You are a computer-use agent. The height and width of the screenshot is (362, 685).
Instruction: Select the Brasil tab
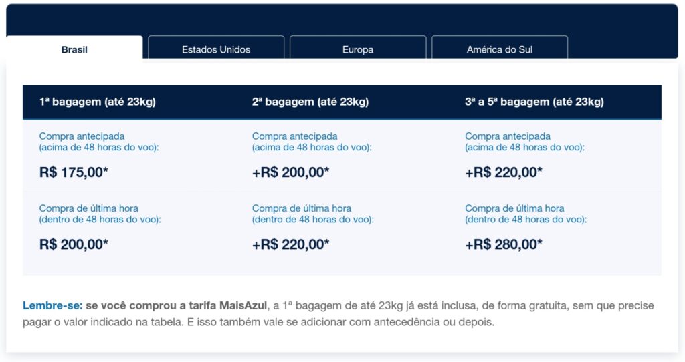click(x=74, y=49)
